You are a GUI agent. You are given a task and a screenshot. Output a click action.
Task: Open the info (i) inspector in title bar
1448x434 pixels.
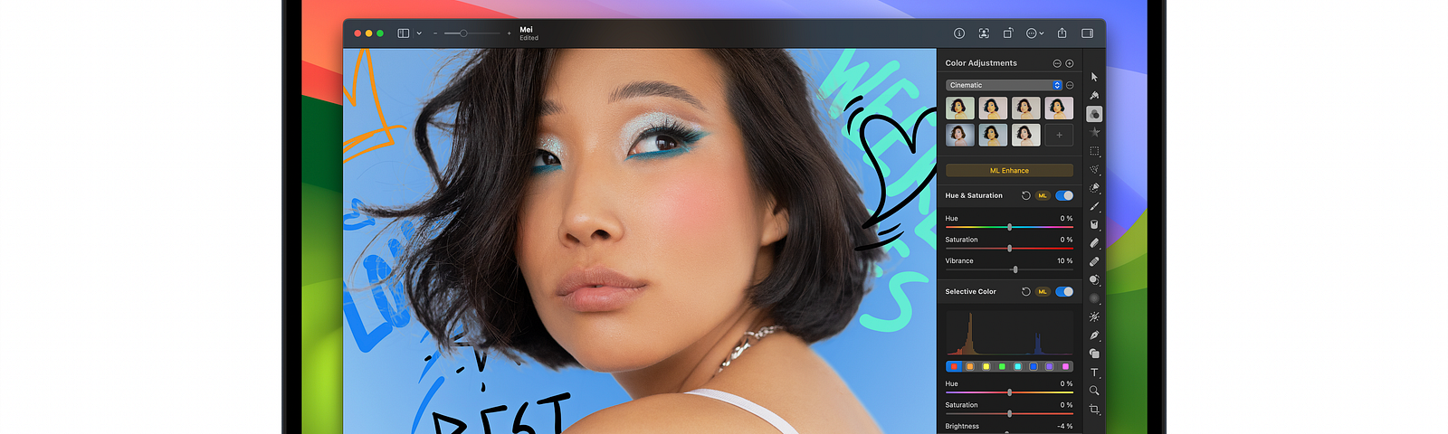pyautogui.click(x=959, y=33)
